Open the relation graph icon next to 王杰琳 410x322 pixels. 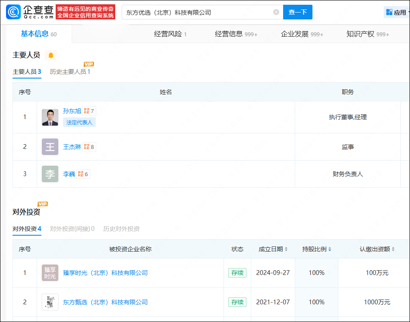click(x=87, y=147)
